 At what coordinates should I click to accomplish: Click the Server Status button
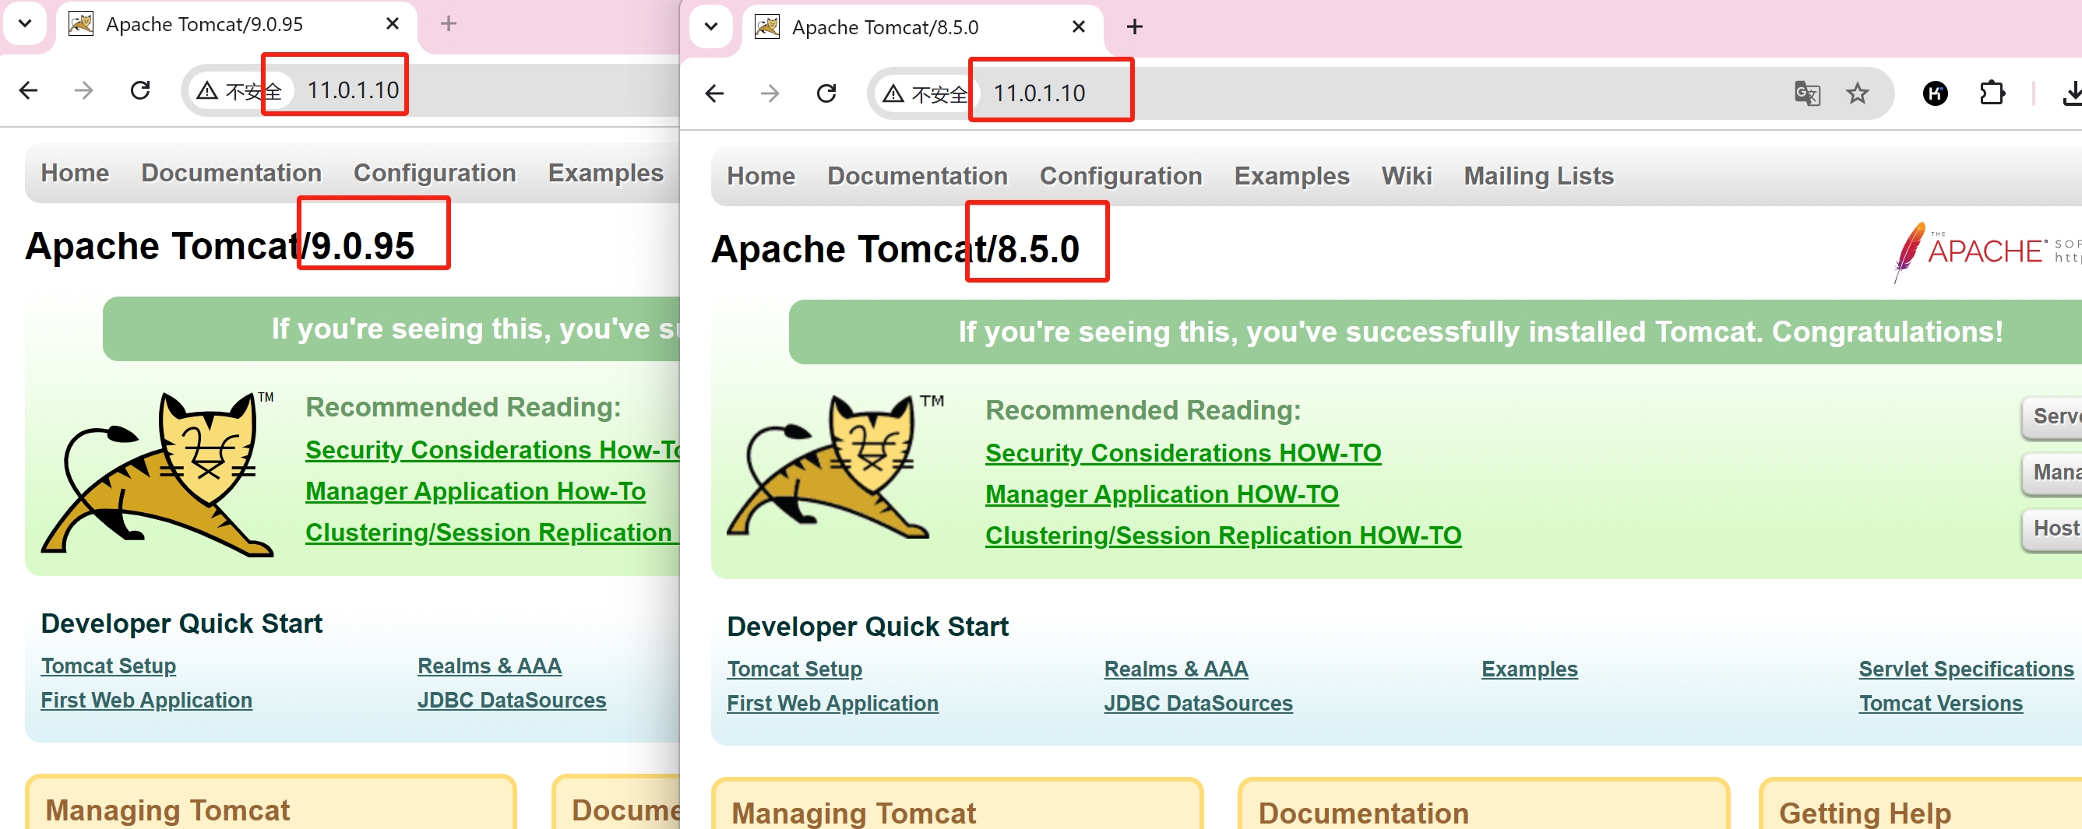2053,417
